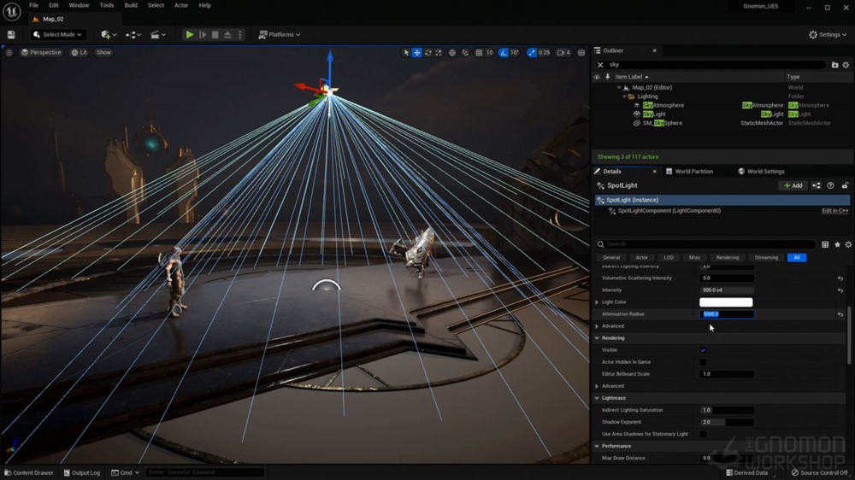
Task: Choose the Rotate tool in viewport
Action: point(428,52)
